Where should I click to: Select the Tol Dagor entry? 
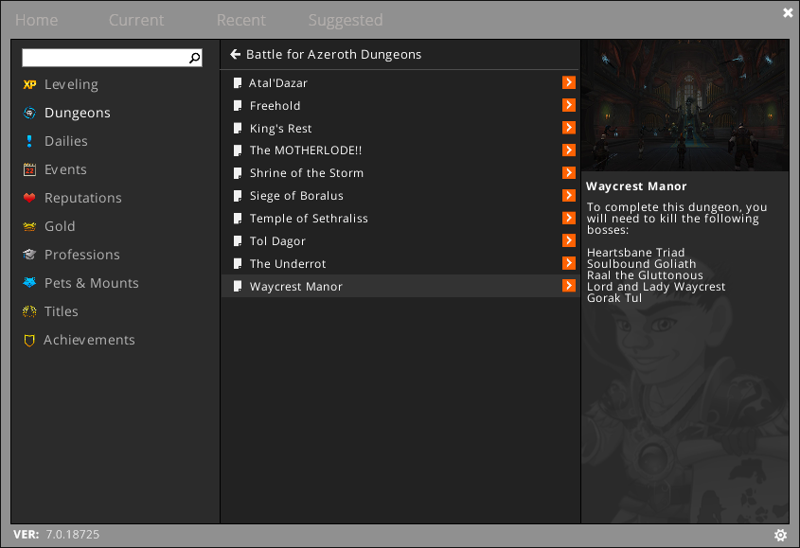click(400, 240)
